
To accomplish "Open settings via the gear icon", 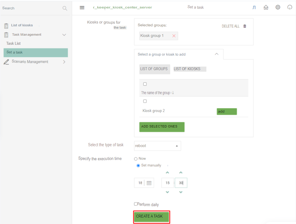I will pos(278,7).
